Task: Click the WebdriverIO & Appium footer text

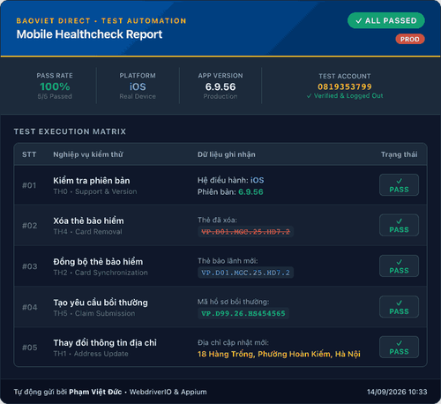Action: click(x=168, y=392)
